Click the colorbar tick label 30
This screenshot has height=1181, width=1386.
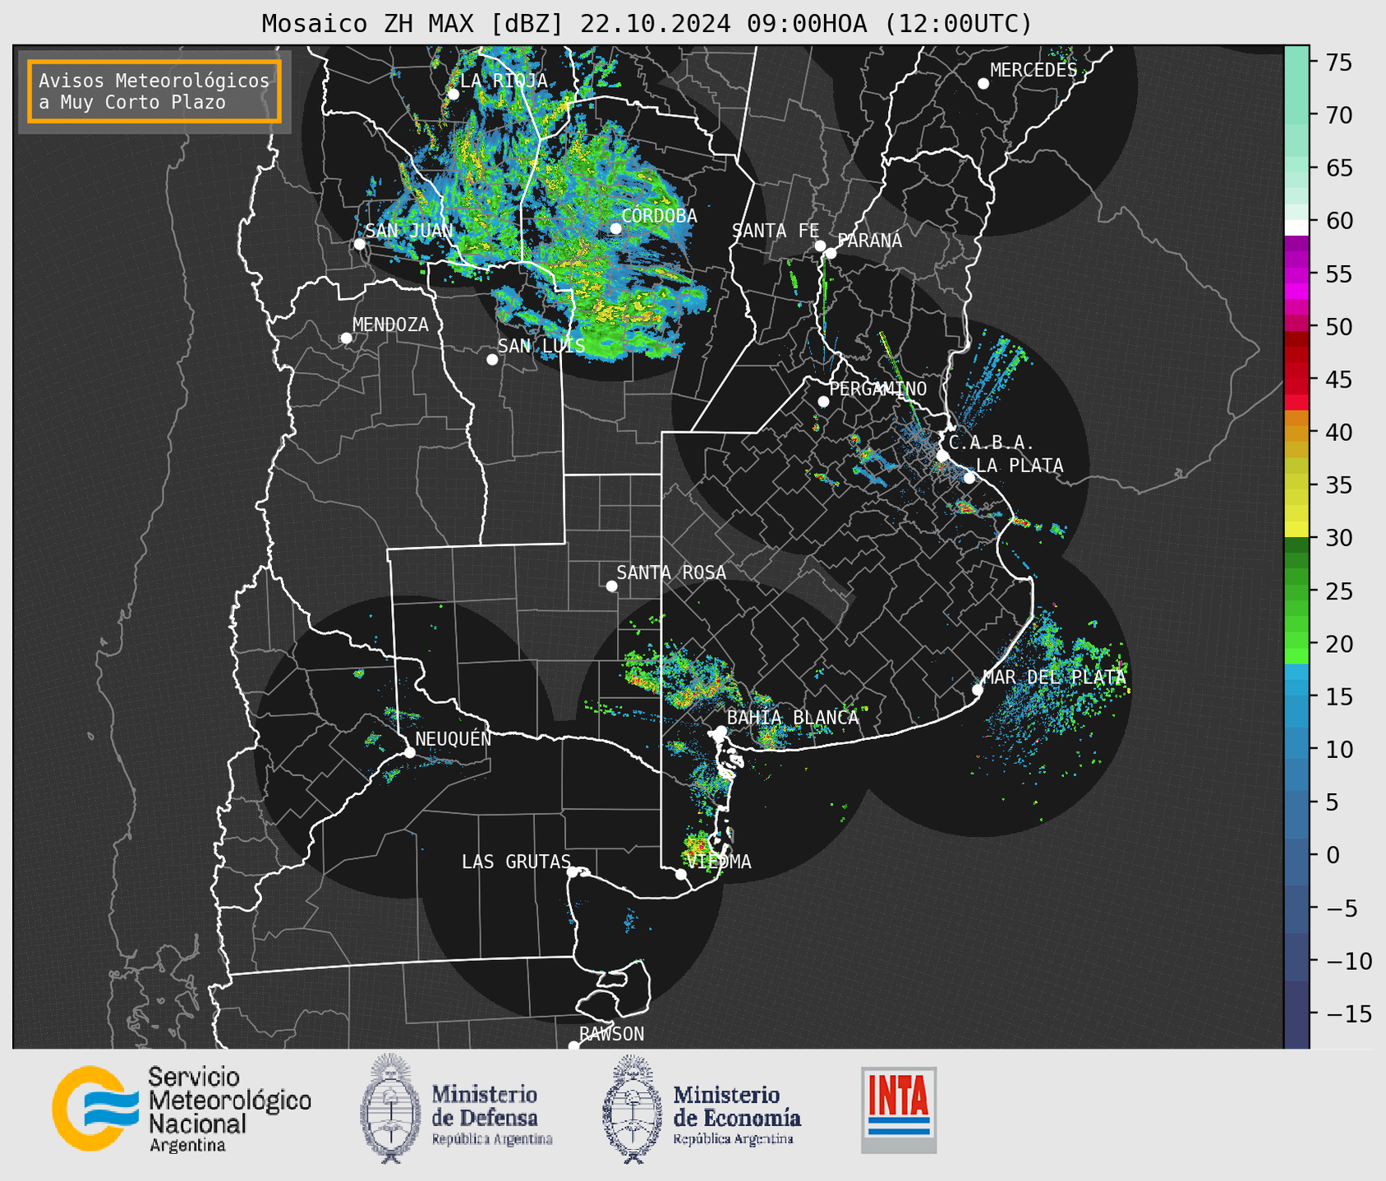pyautogui.click(x=1338, y=538)
